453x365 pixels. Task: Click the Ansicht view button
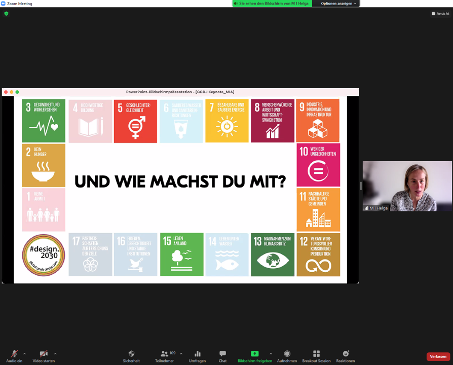coord(440,14)
